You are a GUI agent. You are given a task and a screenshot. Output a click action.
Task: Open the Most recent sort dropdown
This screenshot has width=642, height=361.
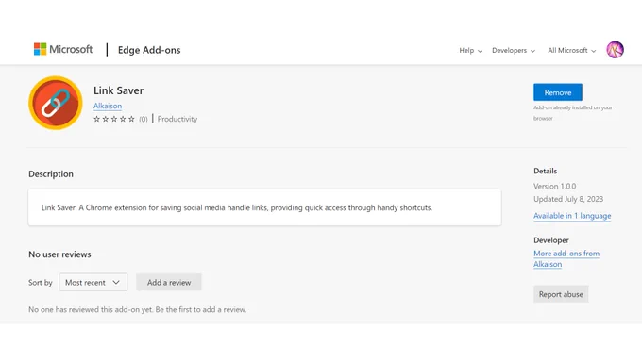pos(93,282)
